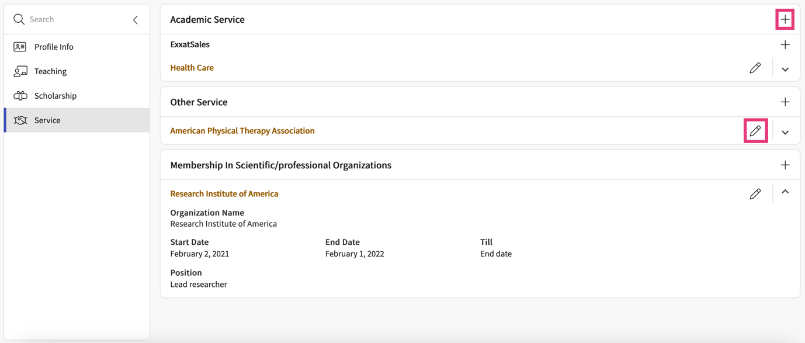Click the American Physical Therapy Association title
This screenshot has width=805, height=343.
pyautogui.click(x=242, y=131)
